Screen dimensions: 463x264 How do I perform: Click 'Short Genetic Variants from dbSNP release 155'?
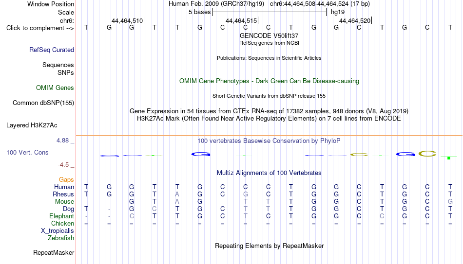point(269,96)
